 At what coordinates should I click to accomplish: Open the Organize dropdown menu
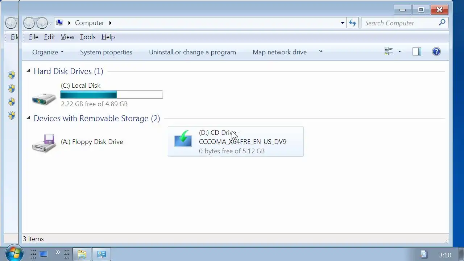pyautogui.click(x=48, y=52)
